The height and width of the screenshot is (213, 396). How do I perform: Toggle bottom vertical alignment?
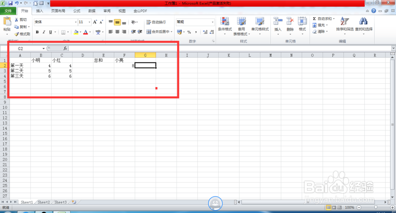pos(124,22)
